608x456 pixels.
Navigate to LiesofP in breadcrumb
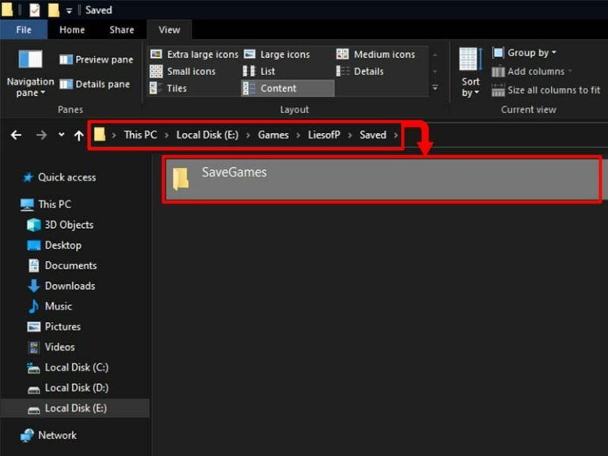tap(324, 135)
